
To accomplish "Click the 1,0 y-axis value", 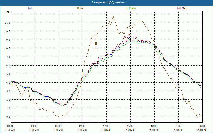I will [x=8, y=108].
